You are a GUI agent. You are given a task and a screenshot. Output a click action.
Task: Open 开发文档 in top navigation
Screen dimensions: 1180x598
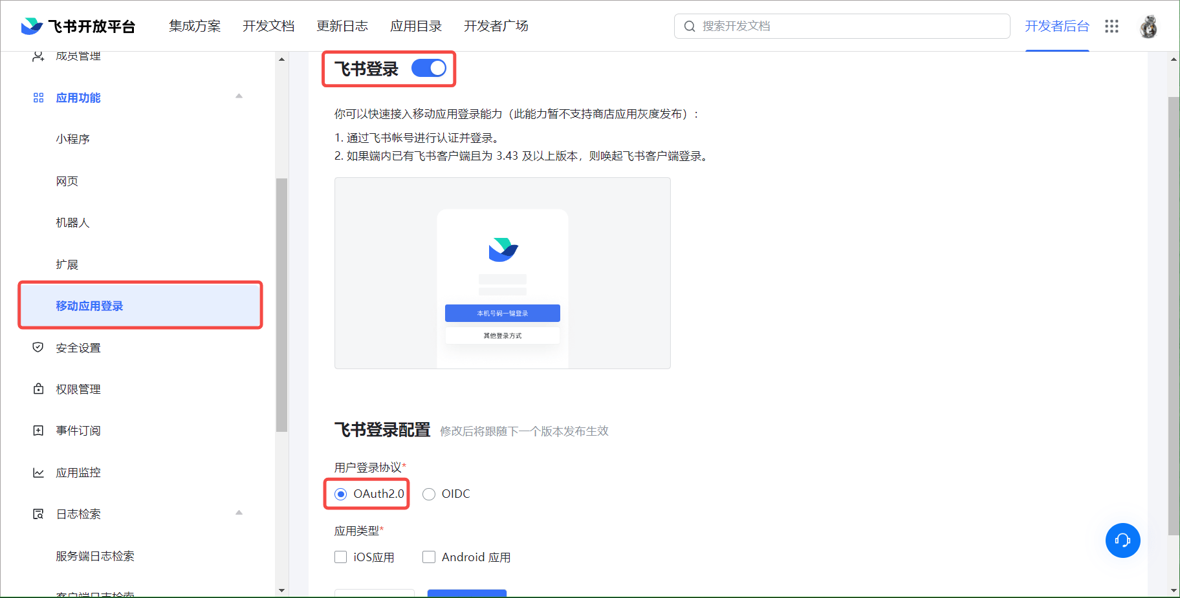268,26
